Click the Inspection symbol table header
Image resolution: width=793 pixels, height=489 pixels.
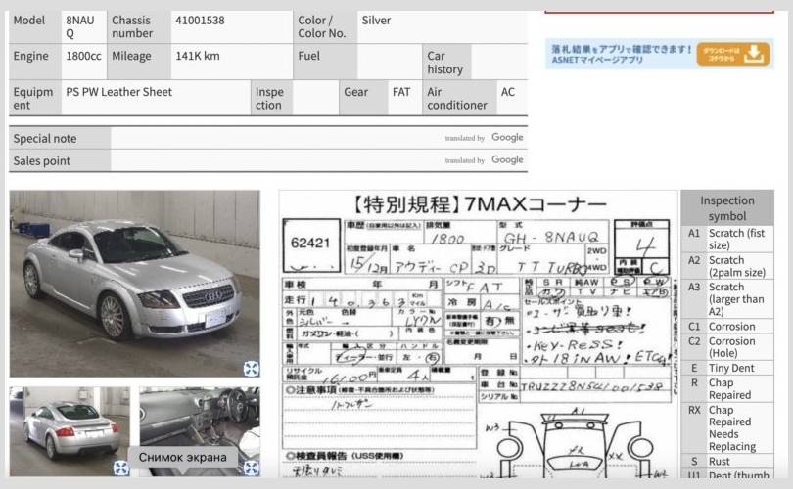726,208
